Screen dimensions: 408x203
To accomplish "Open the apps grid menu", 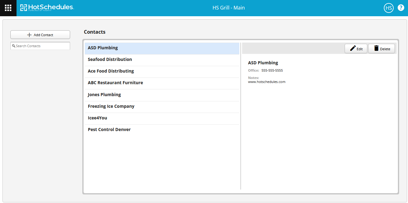I will [x=8, y=8].
